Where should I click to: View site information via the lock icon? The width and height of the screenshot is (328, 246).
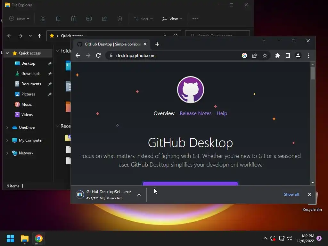(x=111, y=55)
